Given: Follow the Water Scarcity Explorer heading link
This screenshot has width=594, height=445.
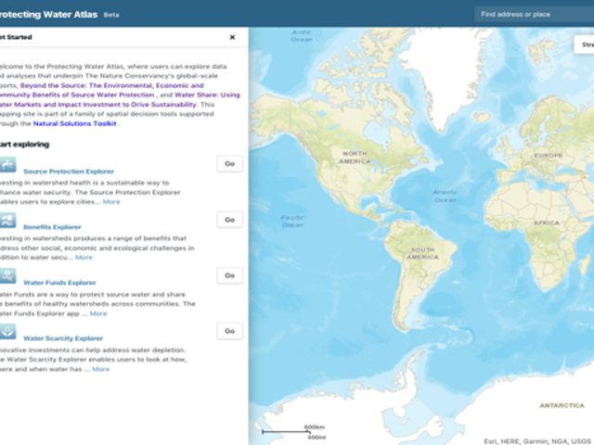Looking at the screenshot, I should click(x=63, y=338).
